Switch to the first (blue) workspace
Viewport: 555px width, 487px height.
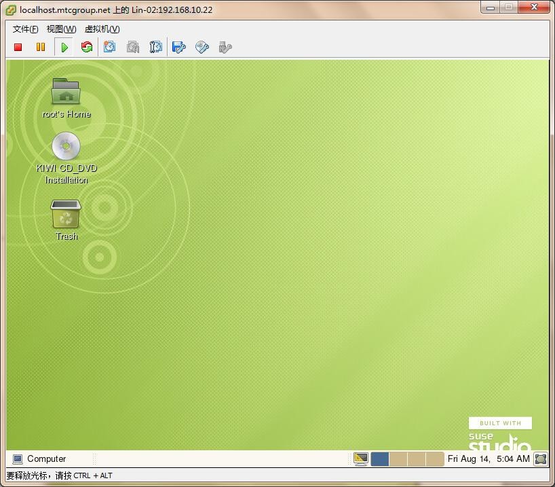click(x=380, y=459)
